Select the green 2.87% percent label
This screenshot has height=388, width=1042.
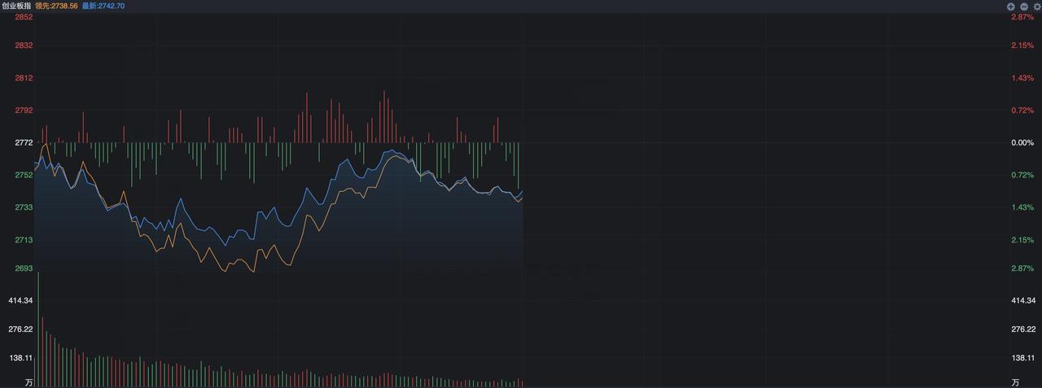click(1022, 268)
